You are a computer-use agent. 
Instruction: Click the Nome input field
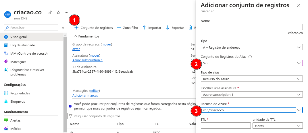tap(252, 27)
